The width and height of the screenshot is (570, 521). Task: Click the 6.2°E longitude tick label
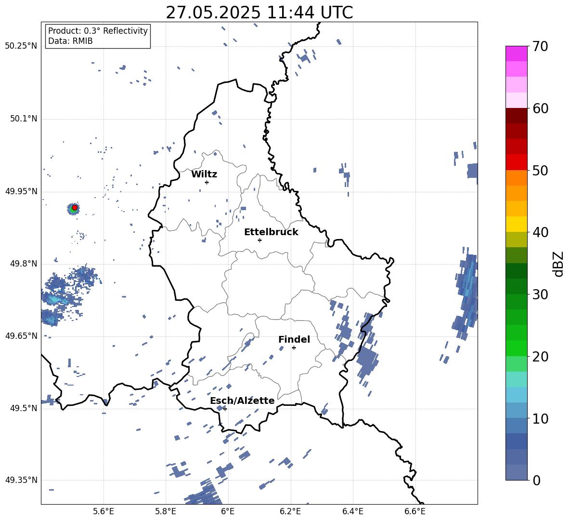tap(290, 511)
